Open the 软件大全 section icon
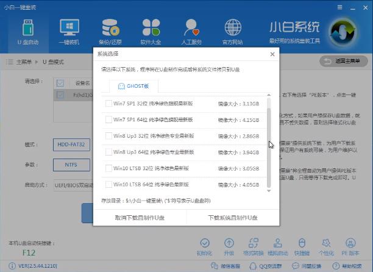 [x=151, y=27]
